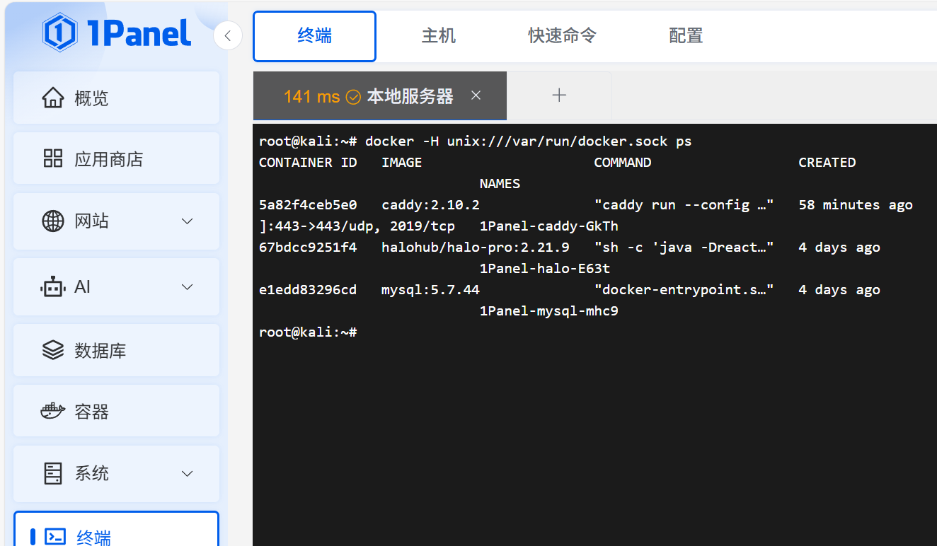
Task: Click the robot icon for AI
Action: pos(53,286)
